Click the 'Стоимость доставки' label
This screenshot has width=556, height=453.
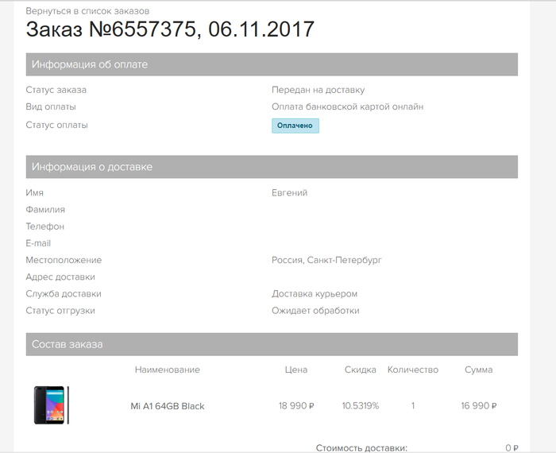pos(361,447)
